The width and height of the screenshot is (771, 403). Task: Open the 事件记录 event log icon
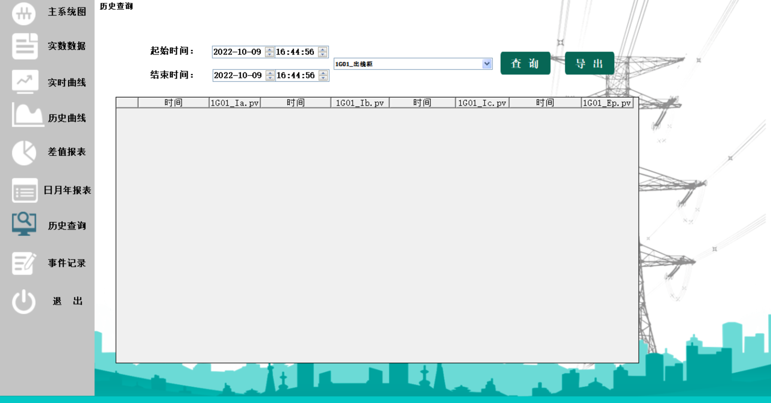point(24,263)
